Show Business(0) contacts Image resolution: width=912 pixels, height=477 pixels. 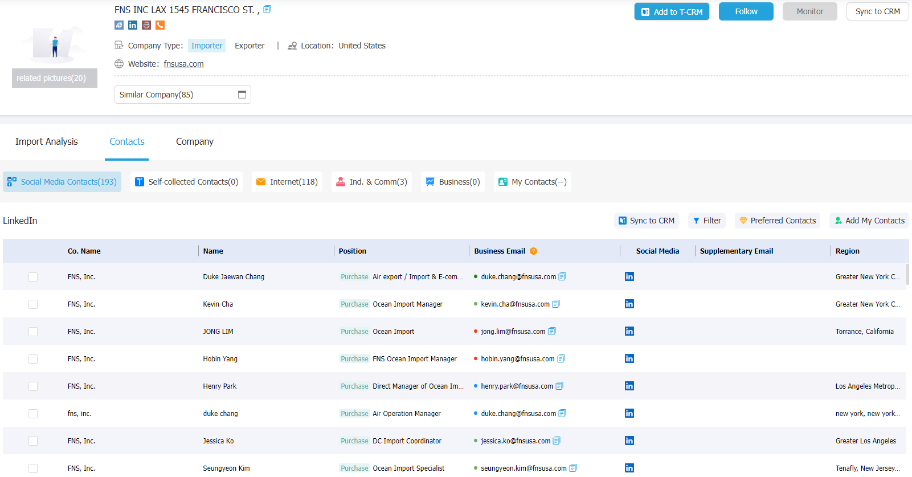point(453,182)
